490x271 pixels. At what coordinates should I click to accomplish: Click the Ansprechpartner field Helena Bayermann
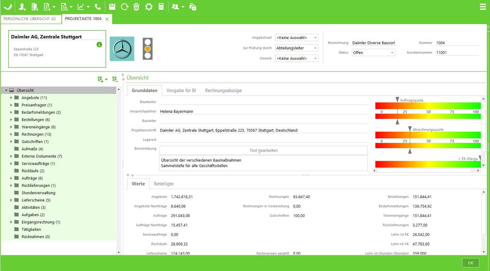(x=263, y=111)
